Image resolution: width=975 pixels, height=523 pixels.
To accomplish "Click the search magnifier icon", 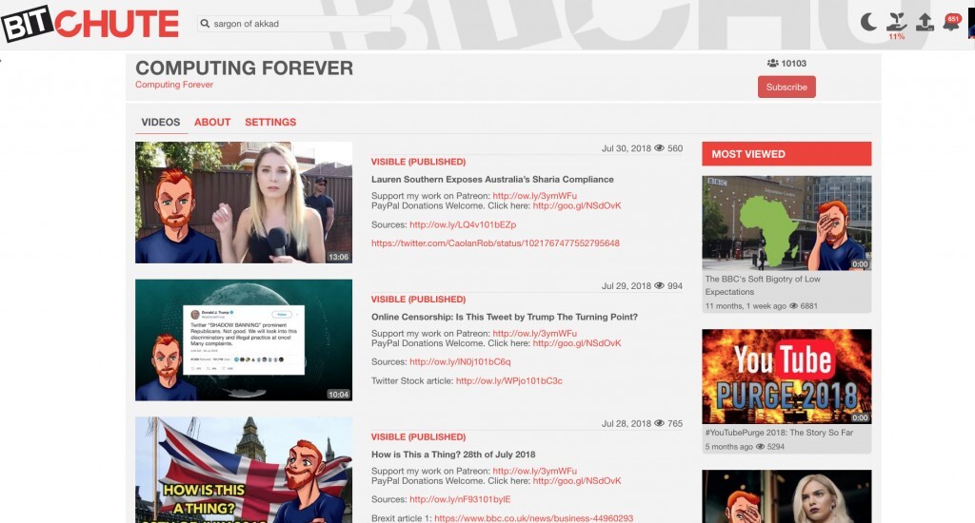I will pos(205,24).
